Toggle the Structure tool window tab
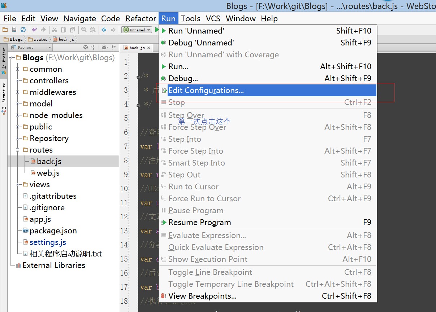 coord(4,97)
